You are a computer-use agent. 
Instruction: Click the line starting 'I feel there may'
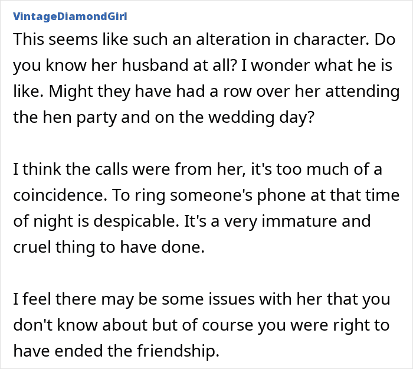coord(201,299)
